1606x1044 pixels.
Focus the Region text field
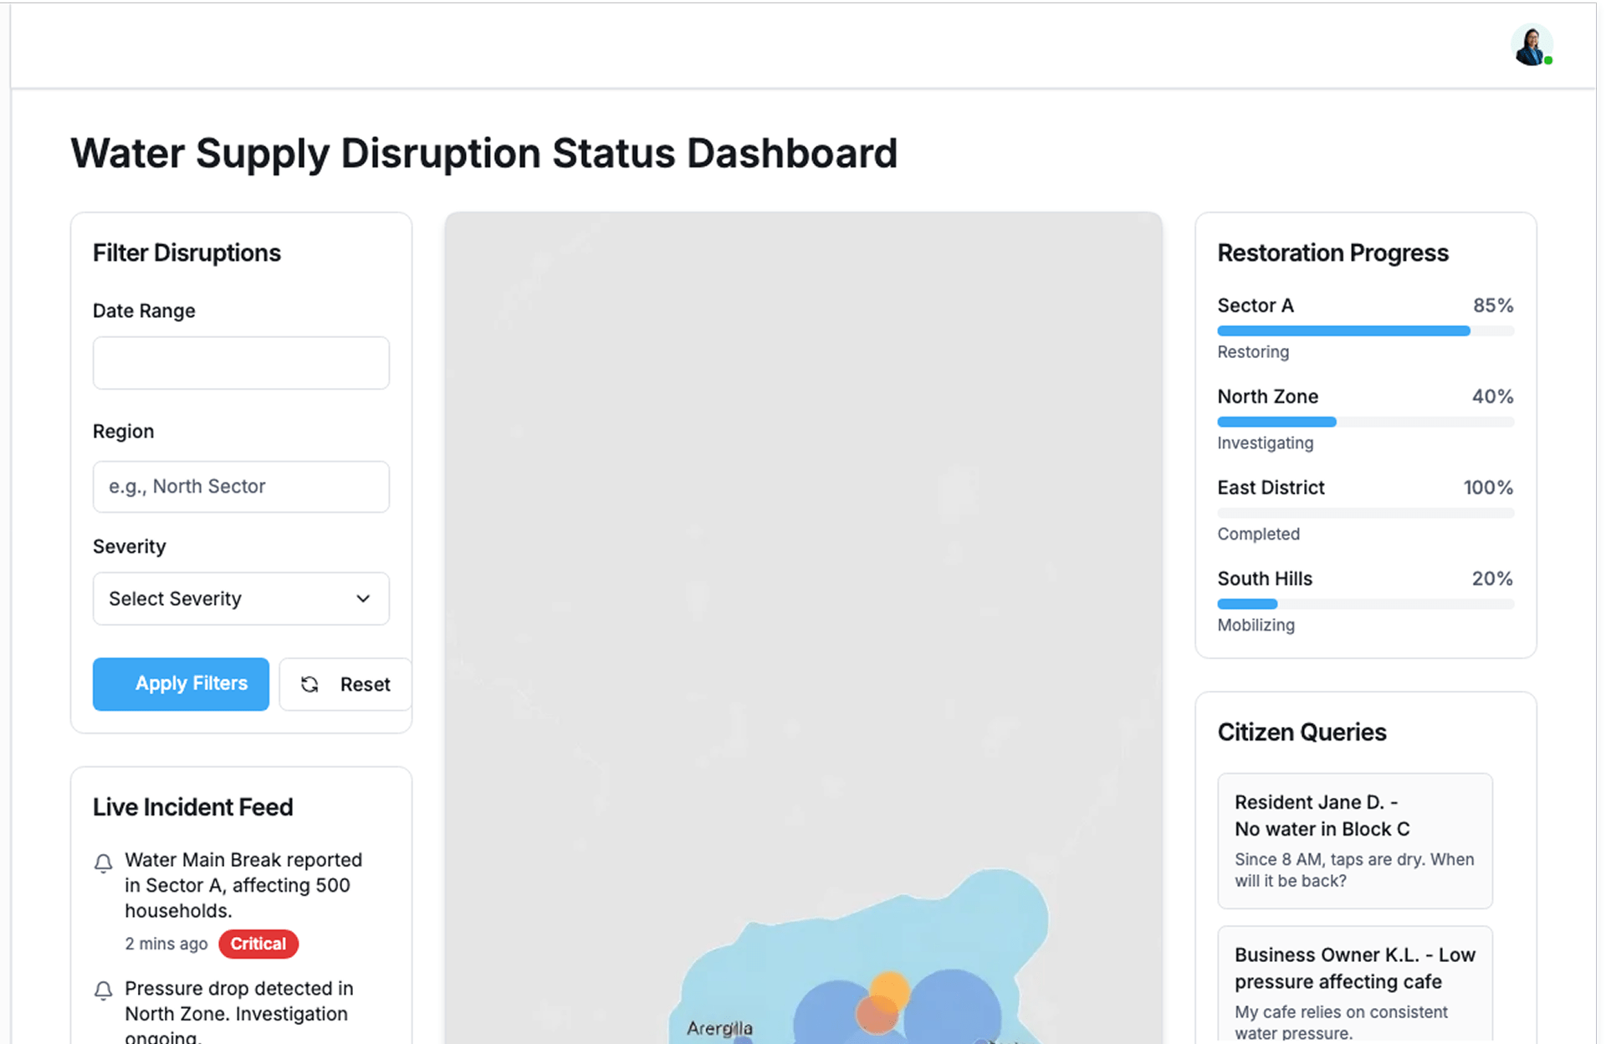click(x=241, y=487)
